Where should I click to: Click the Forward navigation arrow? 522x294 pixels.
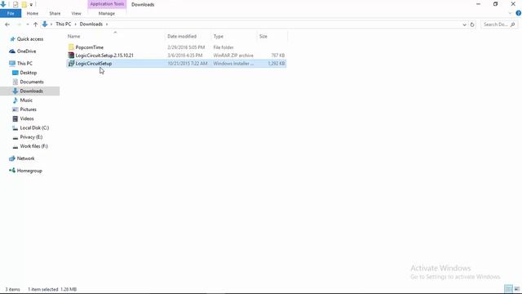coord(19,24)
